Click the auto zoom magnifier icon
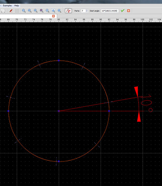Screen dimensions: 162x186 36,11
